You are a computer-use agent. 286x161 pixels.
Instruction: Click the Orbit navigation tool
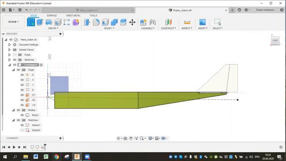(118, 138)
